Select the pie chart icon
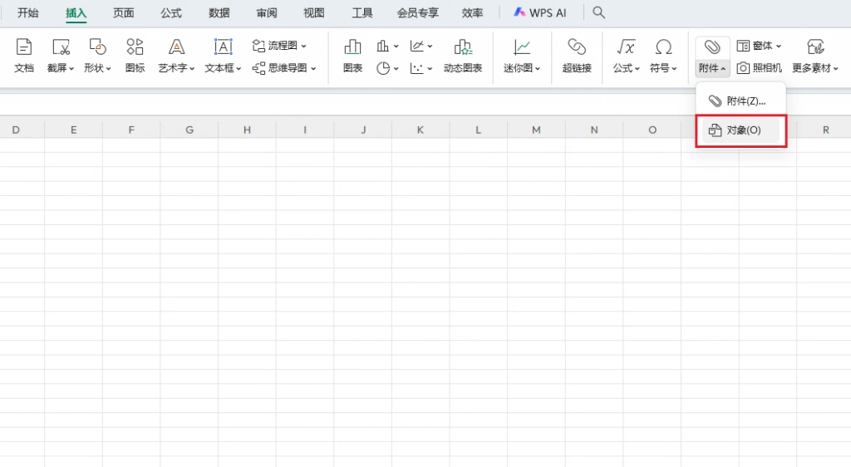Viewport: 851px width, 467px height. pos(383,68)
